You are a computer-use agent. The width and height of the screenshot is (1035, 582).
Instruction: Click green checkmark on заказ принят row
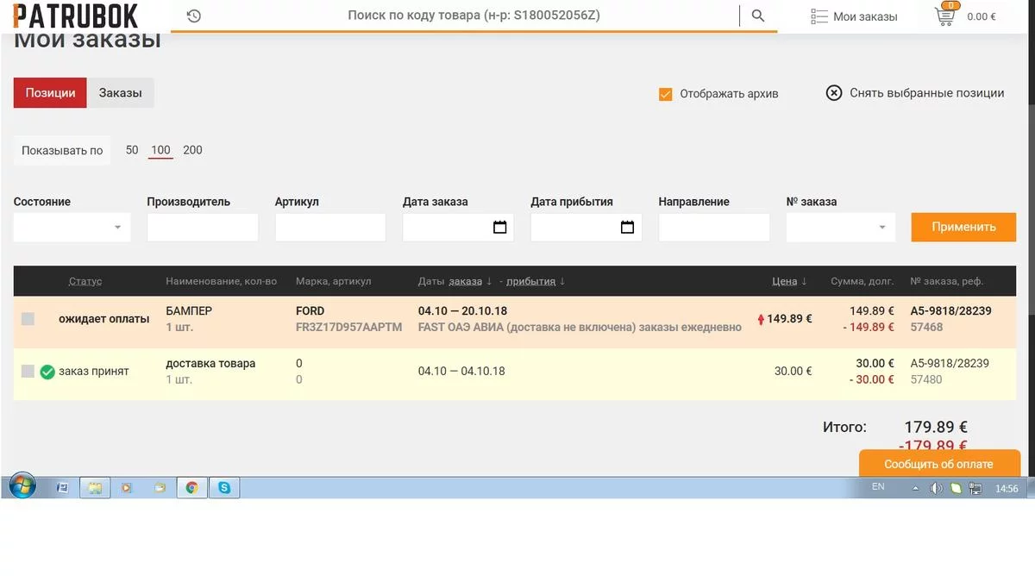pyautogui.click(x=47, y=372)
